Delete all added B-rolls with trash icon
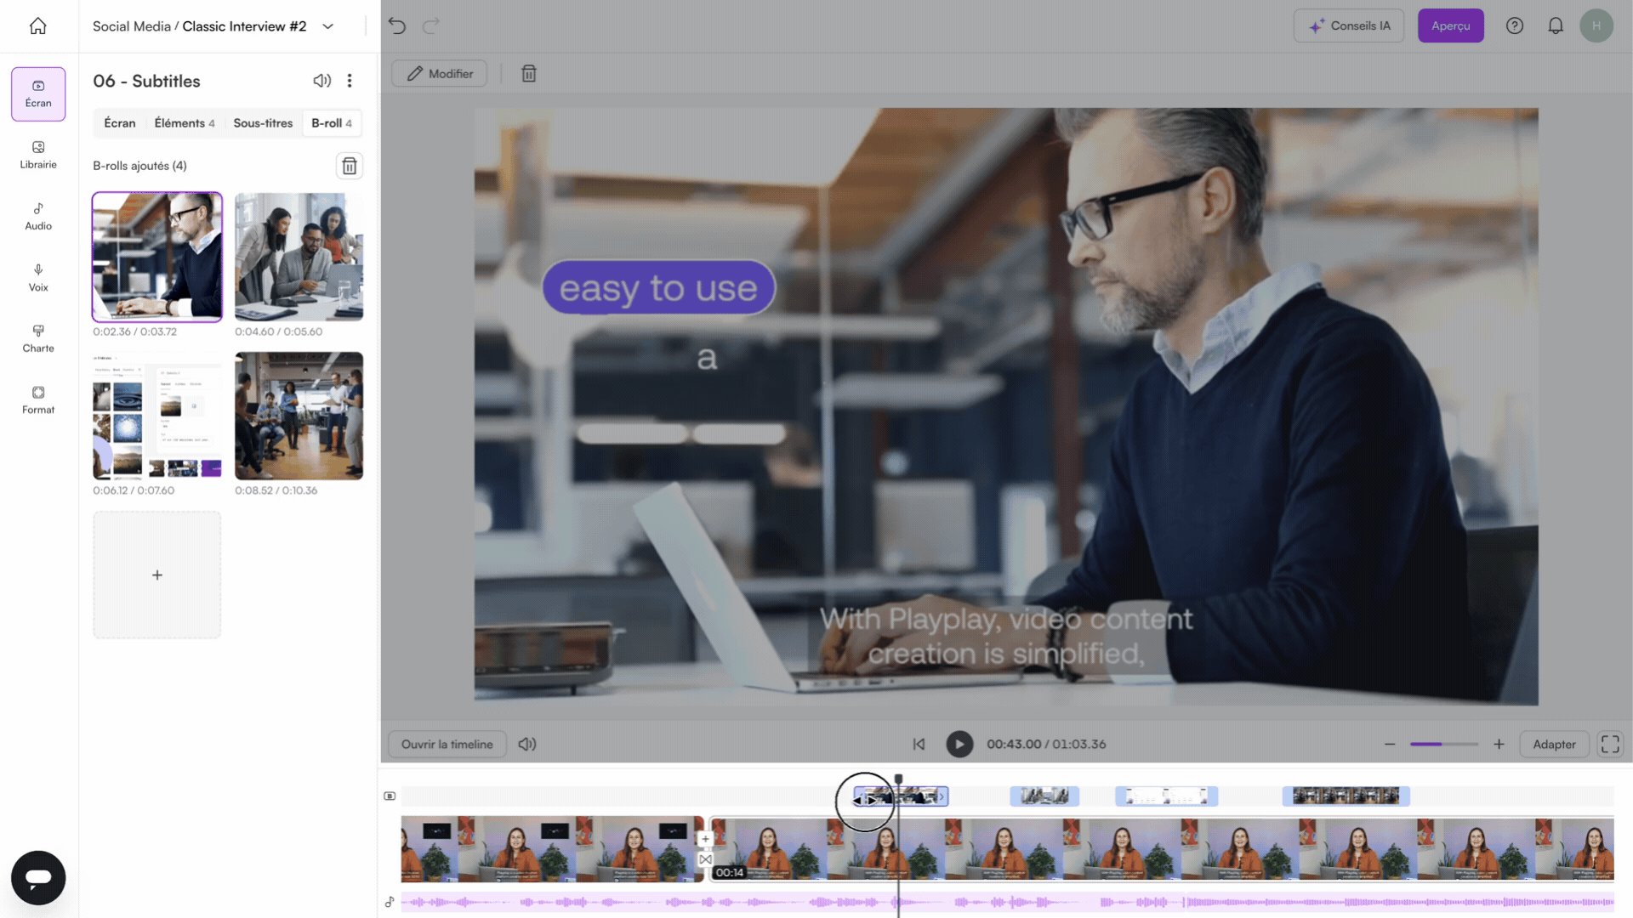This screenshot has height=918, width=1633. (x=350, y=166)
